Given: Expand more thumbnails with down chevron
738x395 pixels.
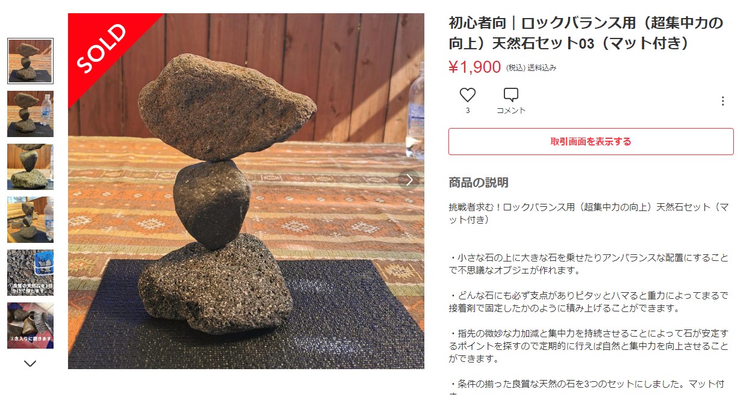Looking at the screenshot, I should 30,363.
